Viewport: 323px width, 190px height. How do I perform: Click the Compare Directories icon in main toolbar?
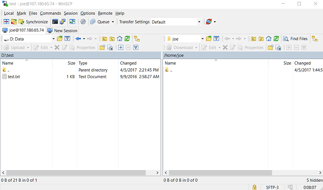pos(6,22)
